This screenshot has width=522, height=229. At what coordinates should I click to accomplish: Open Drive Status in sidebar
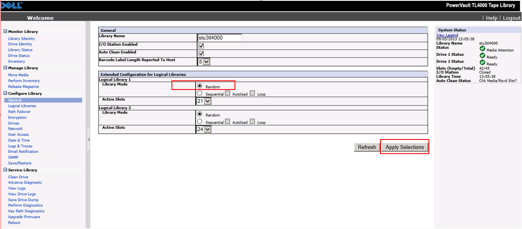point(19,56)
